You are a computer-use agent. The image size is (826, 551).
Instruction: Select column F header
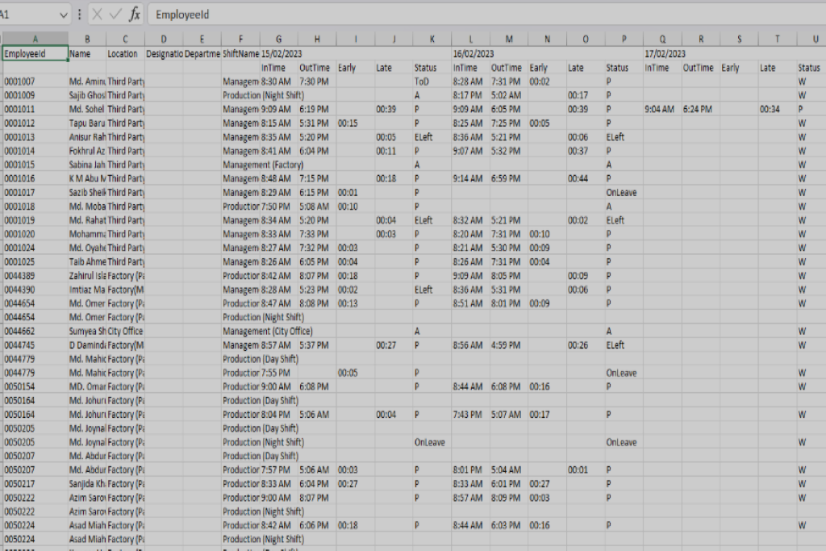(240, 39)
